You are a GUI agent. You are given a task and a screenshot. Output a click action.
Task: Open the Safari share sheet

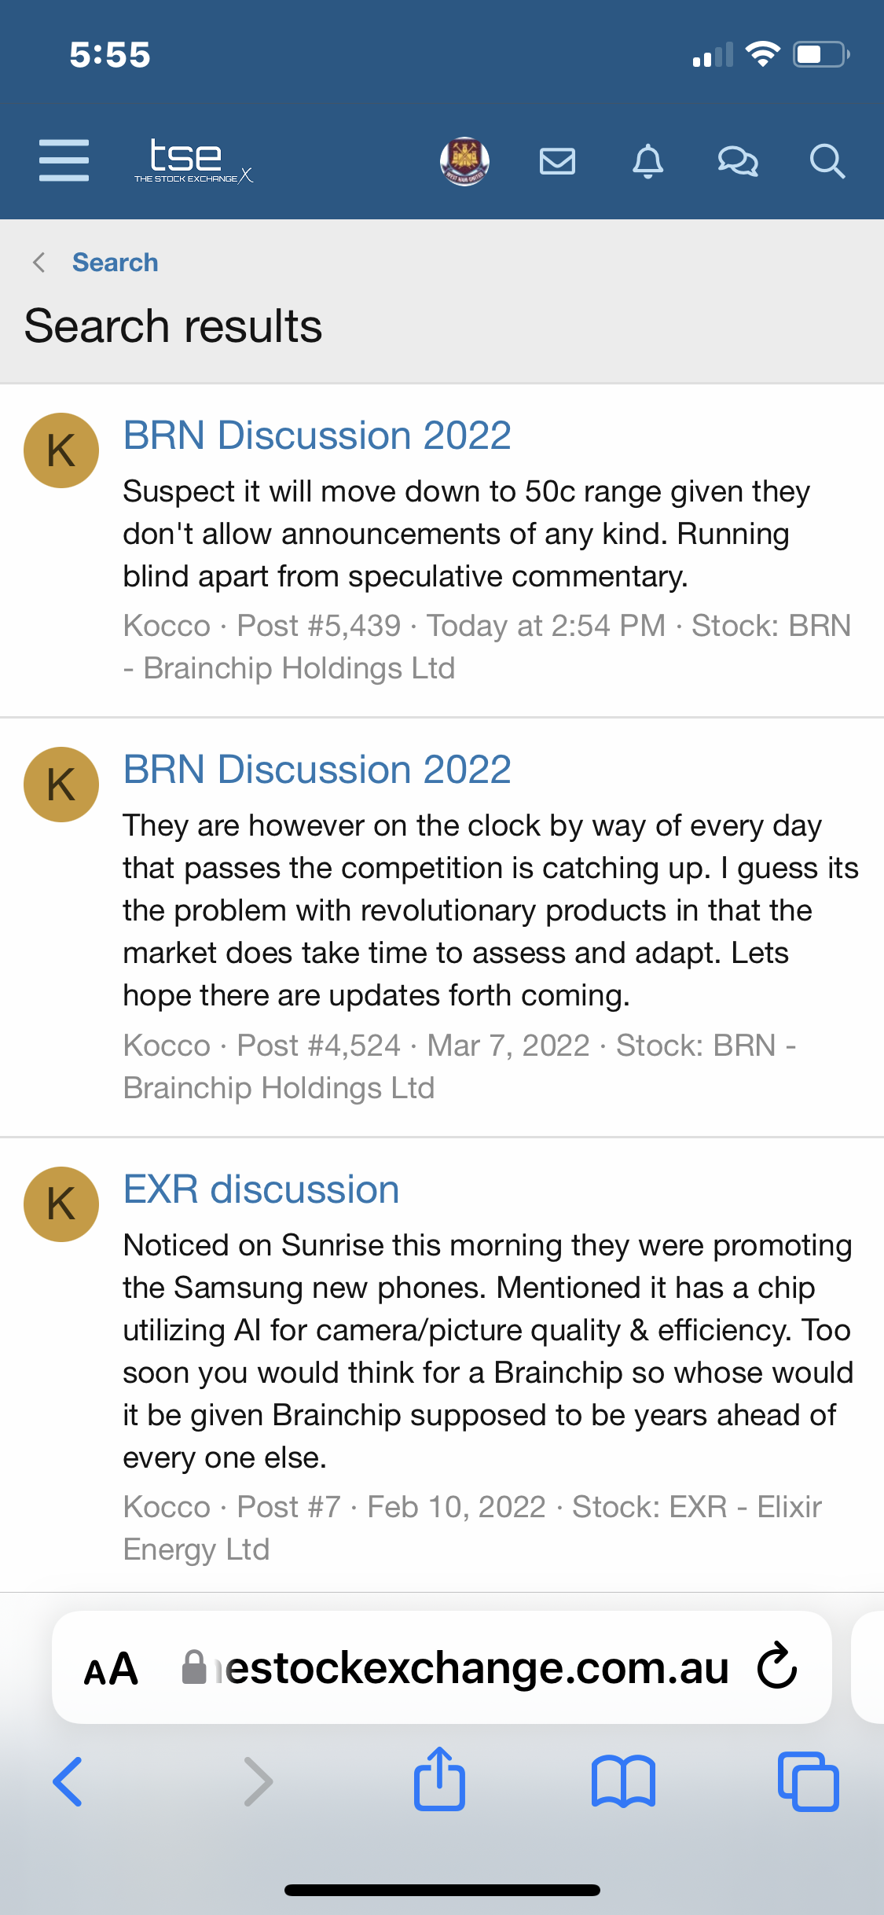440,1778
